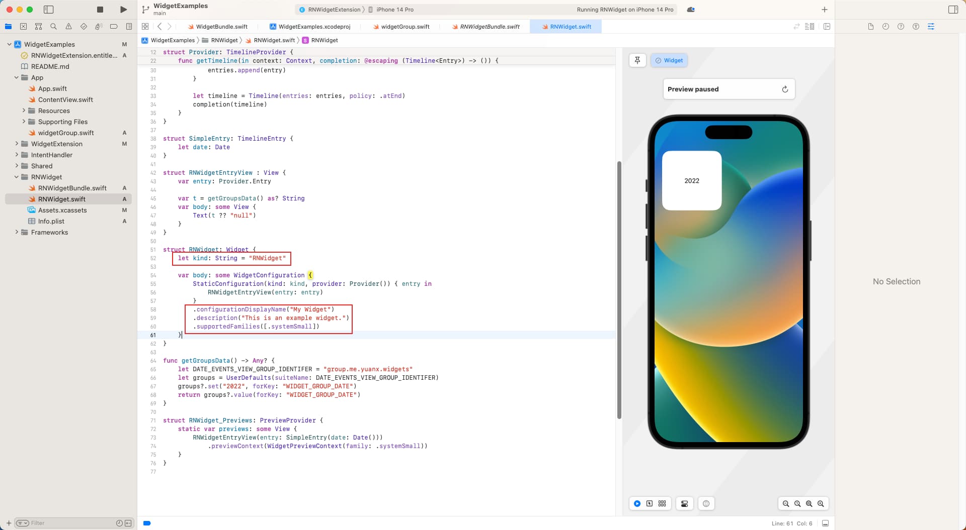
Task: Open the Debug navigator spray icon
Action: click(99, 26)
